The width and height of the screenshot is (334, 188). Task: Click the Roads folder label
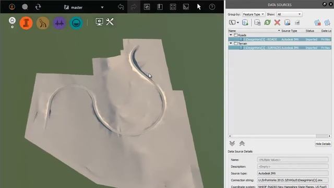[242, 35]
